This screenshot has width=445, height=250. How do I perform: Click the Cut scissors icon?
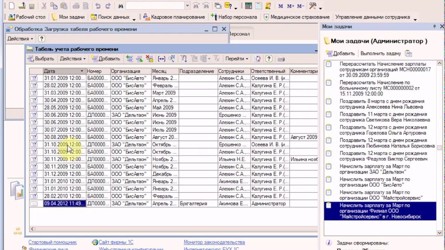[x=44, y=6]
